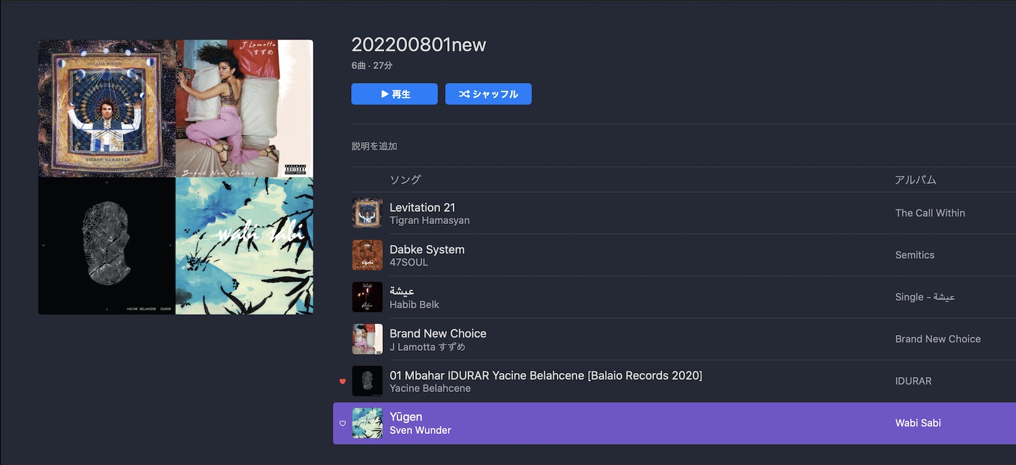Open album Wabi Sabi
Viewport: 1016px width, 465px height.
pos(918,423)
